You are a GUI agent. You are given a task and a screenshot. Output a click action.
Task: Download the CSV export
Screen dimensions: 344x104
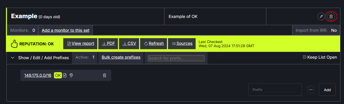(129, 44)
